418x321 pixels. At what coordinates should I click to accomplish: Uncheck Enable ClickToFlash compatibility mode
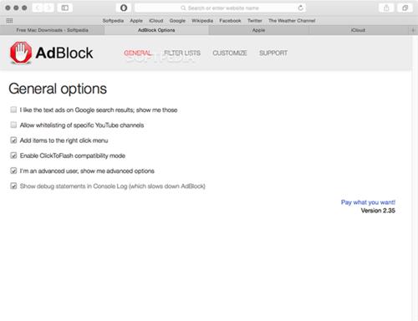click(13, 155)
